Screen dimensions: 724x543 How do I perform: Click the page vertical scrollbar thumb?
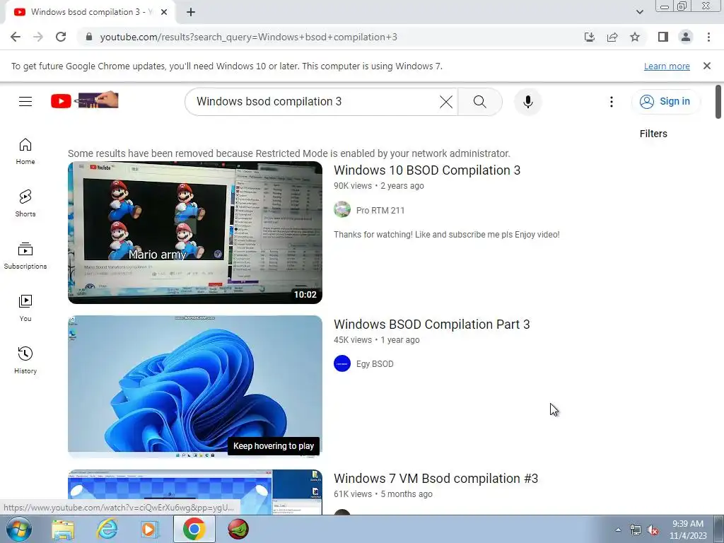718,102
